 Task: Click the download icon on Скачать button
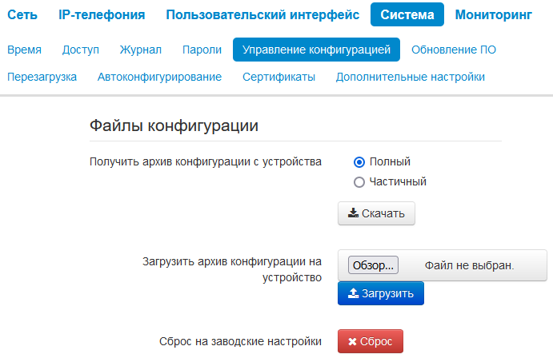[x=353, y=213]
